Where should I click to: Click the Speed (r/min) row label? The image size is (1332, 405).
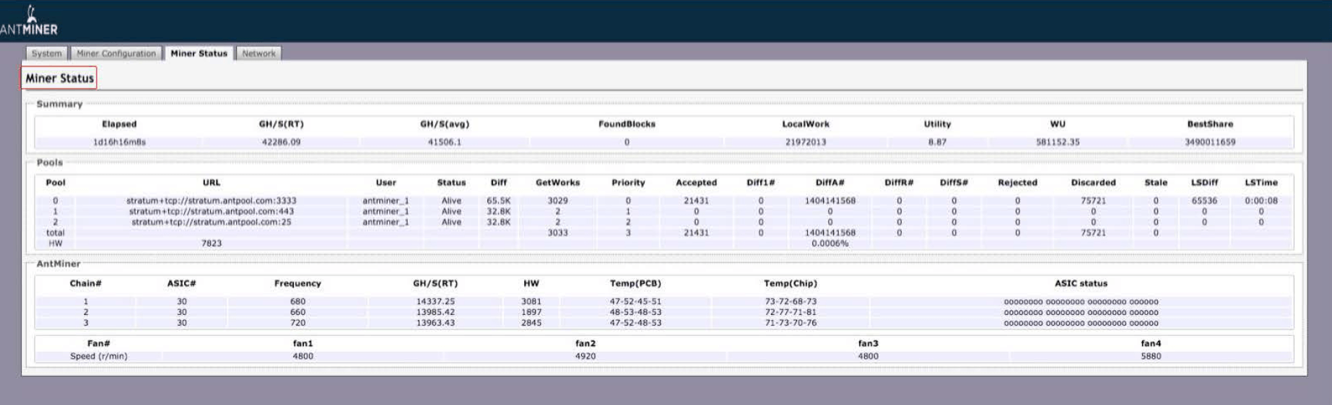click(98, 356)
